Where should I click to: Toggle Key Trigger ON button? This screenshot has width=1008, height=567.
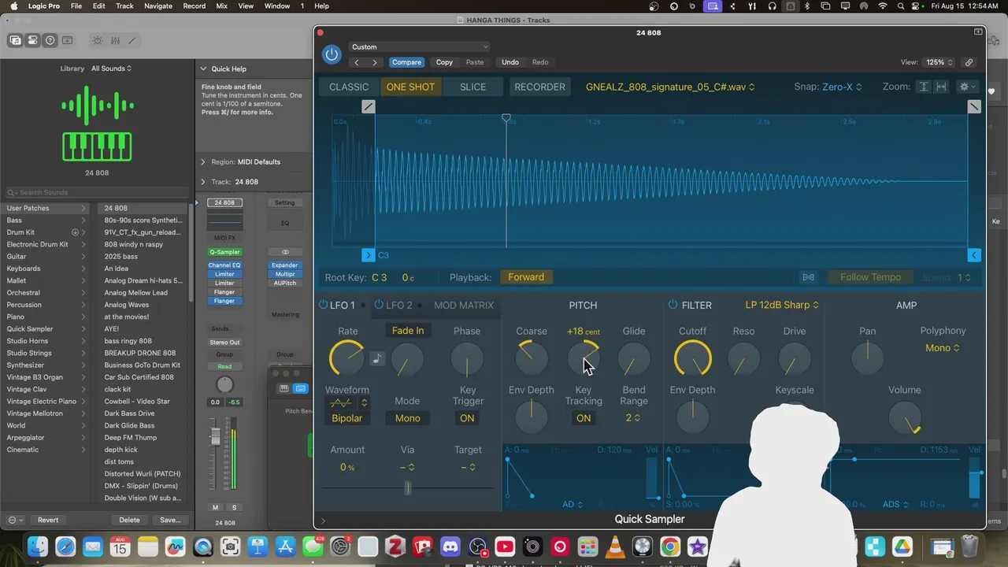[467, 418]
